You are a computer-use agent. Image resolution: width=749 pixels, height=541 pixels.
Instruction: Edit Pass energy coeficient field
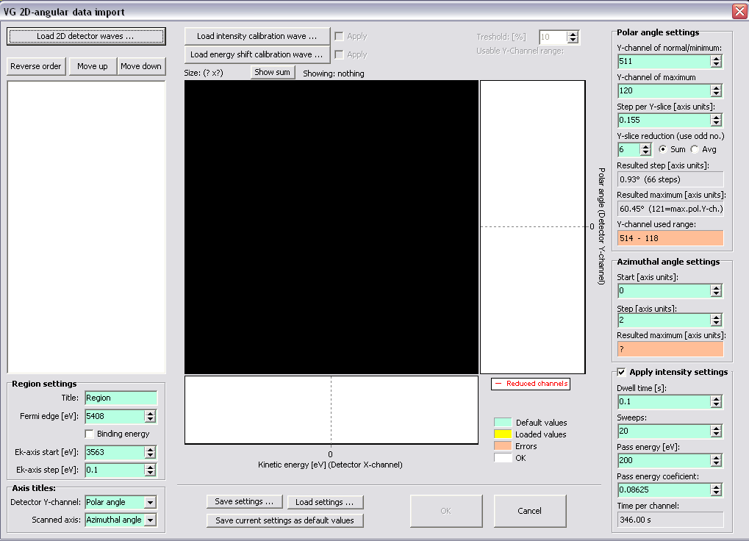664,490
